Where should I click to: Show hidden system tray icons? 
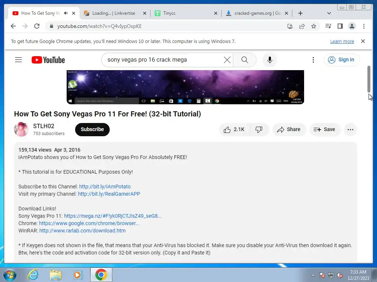313,275
